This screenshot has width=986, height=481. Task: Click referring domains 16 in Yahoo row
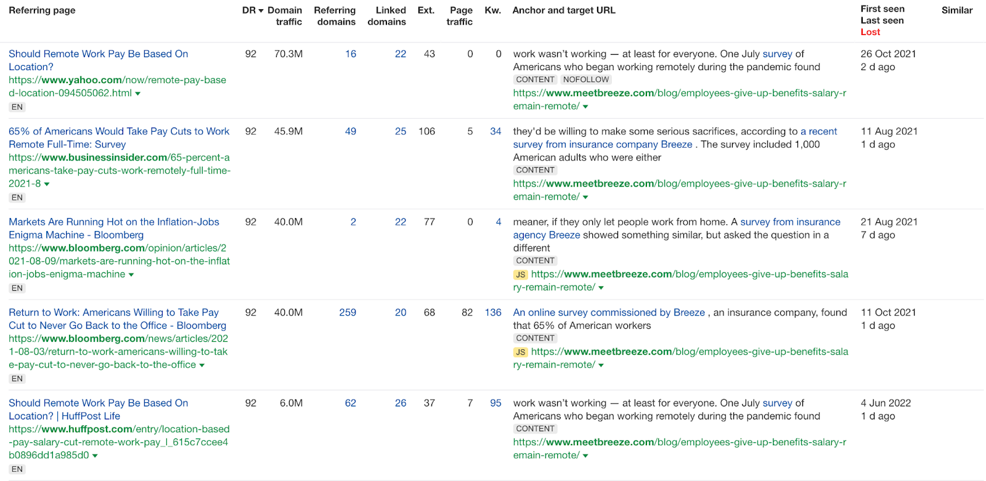pyautogui.click(x=351, y=54)
